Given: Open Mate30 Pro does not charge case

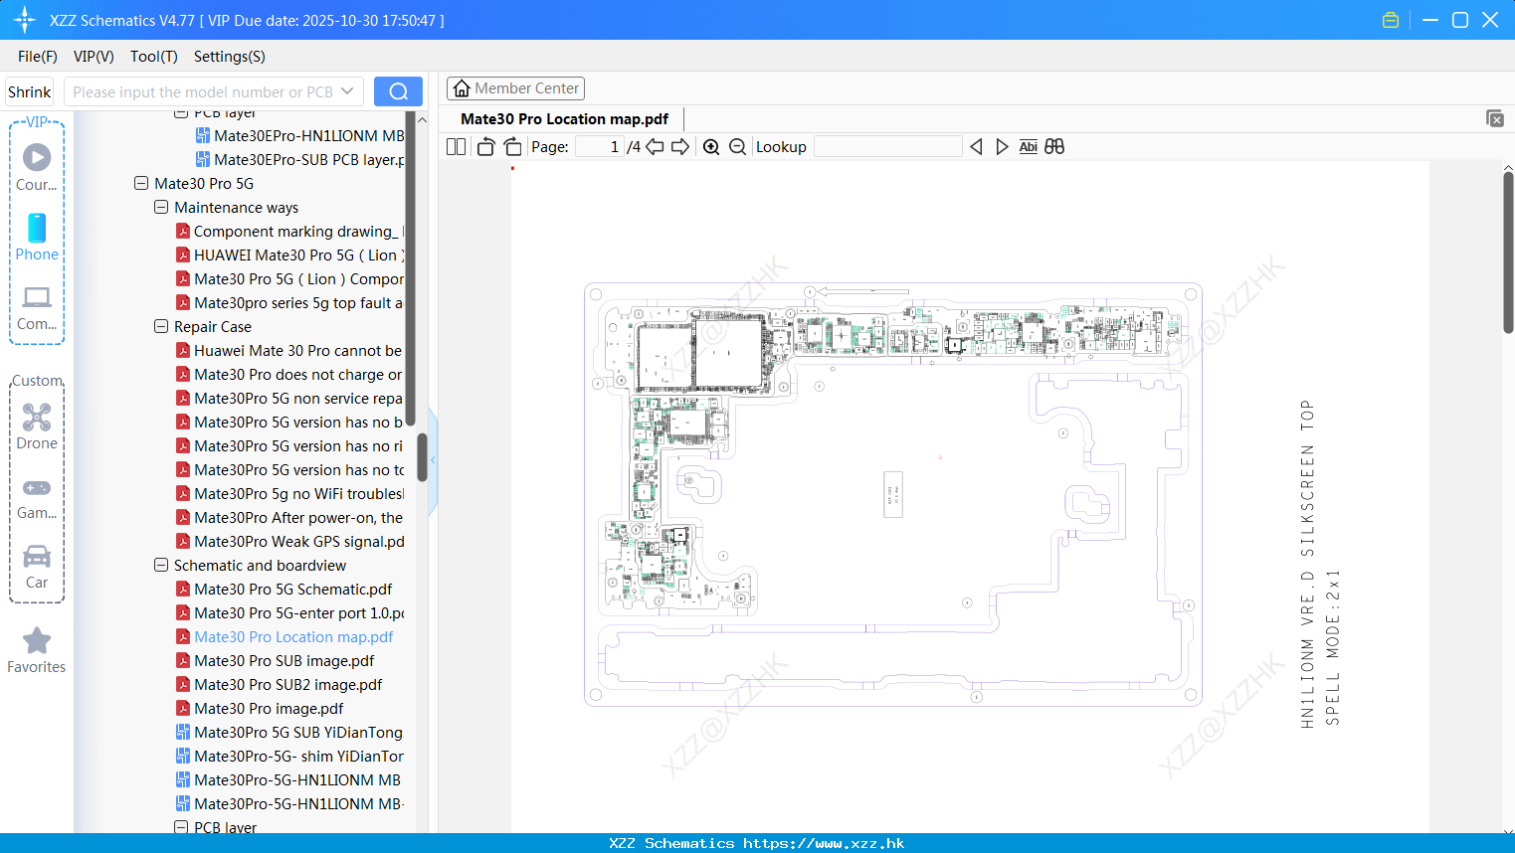Looking at the screenshot, I should click(289, 374).
